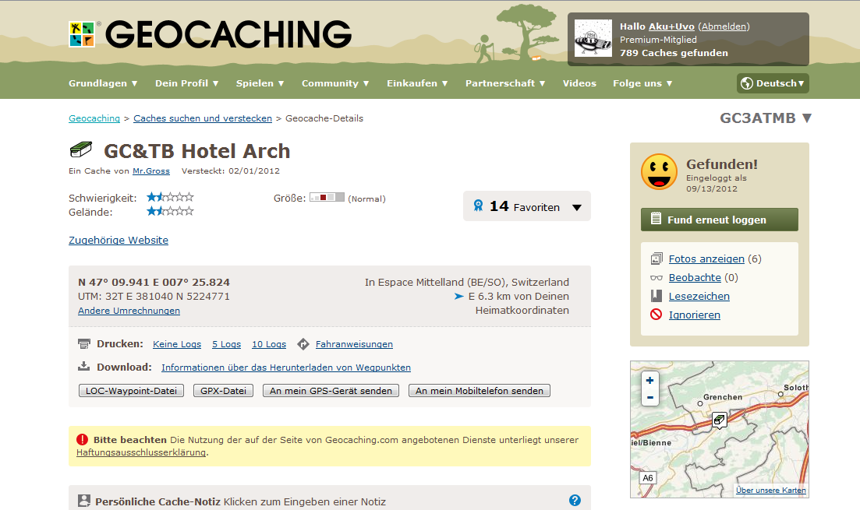Change language from Deutsch dropdown
This screenshot has width=860, height=510.
(x=773, y=83)
